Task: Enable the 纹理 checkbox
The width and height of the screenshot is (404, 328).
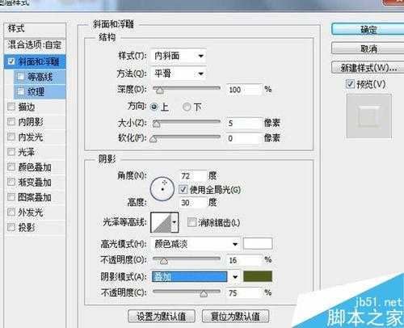Action: click(20, 91)
